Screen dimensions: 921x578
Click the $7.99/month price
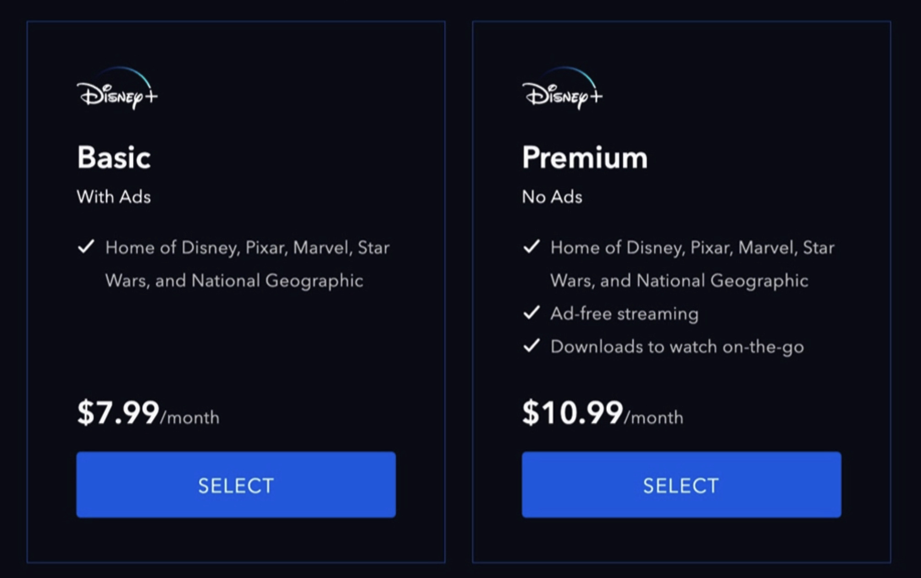tap(148, 413)
